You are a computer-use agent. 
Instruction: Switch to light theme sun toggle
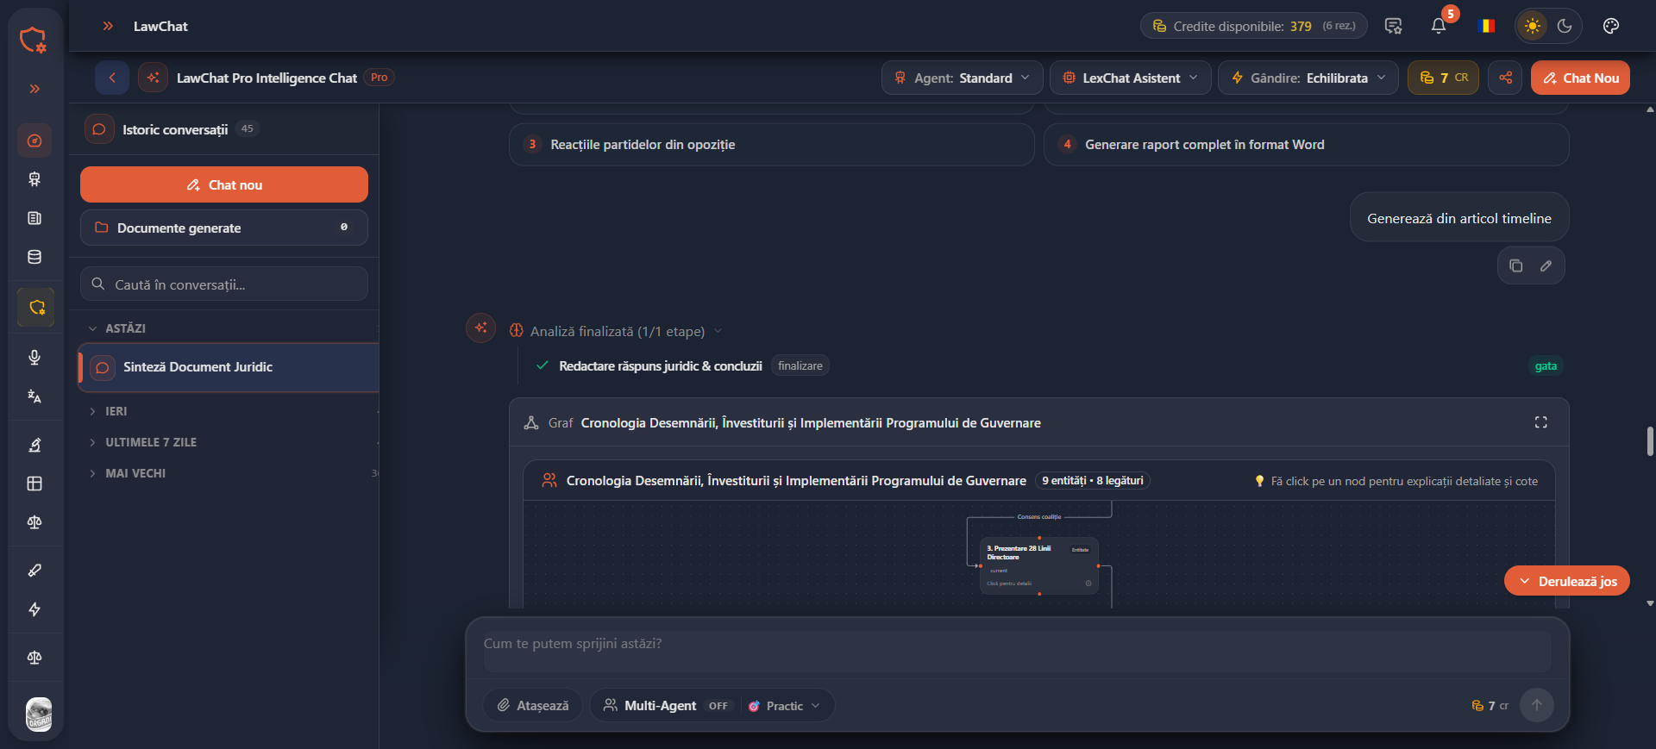pyautogui.click(x=1532, y=26)
